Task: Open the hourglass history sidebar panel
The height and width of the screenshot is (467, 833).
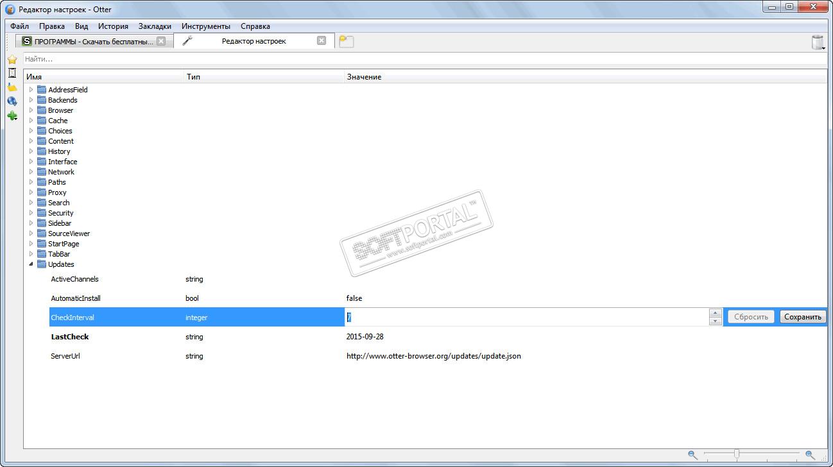Action: coord(12,73)
